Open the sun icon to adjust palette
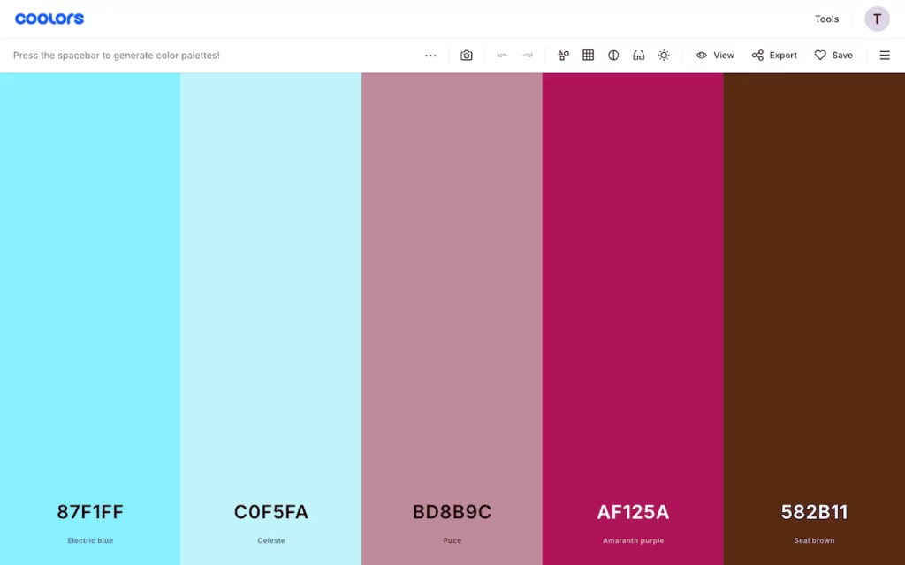905x565 pixels. pos(664,56)
